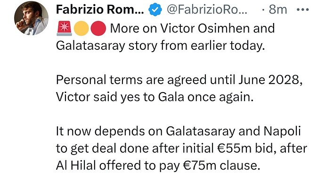Click the red circle emoji

click(98, 28)
